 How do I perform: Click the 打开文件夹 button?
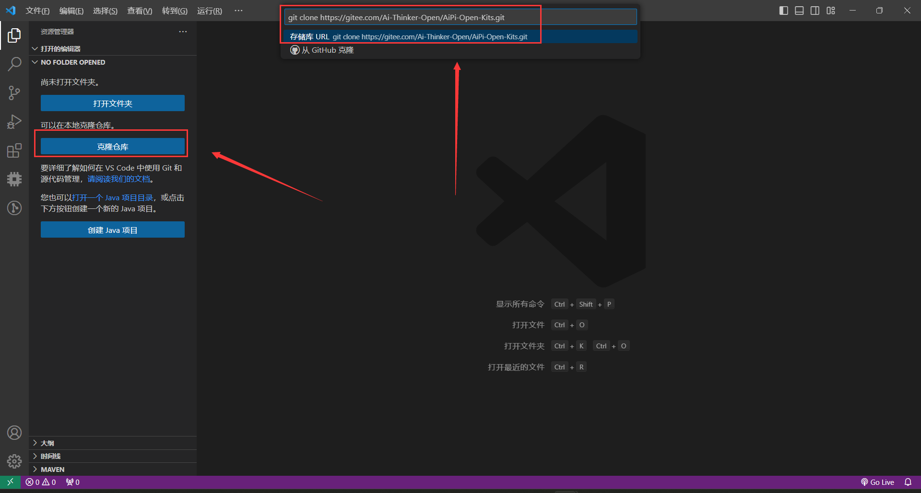pyautogui.click(x=113, y=103)
